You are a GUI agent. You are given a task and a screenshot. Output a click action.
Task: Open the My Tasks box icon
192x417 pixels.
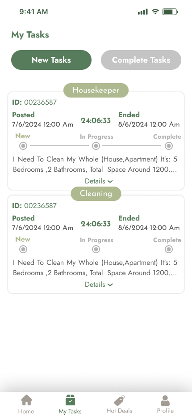tap(70, 400)
